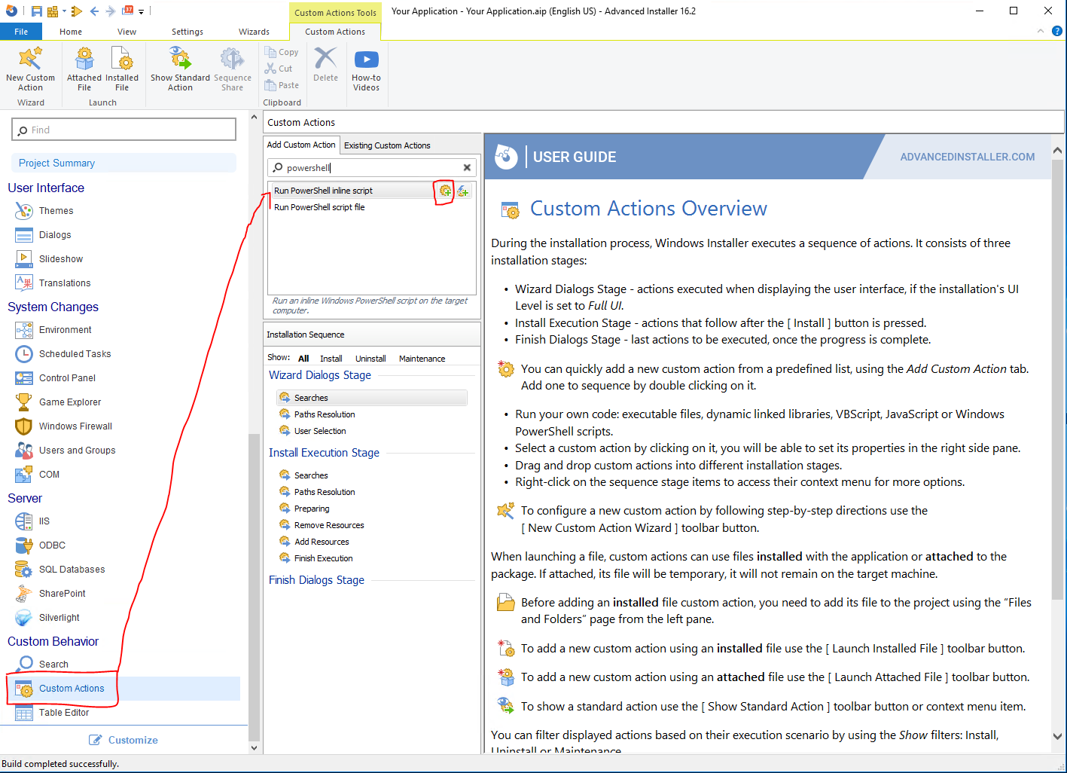This screenshot has height=773, width=1067.
Task: Click the Run project icon in the title bar
Action: point(76,11)
